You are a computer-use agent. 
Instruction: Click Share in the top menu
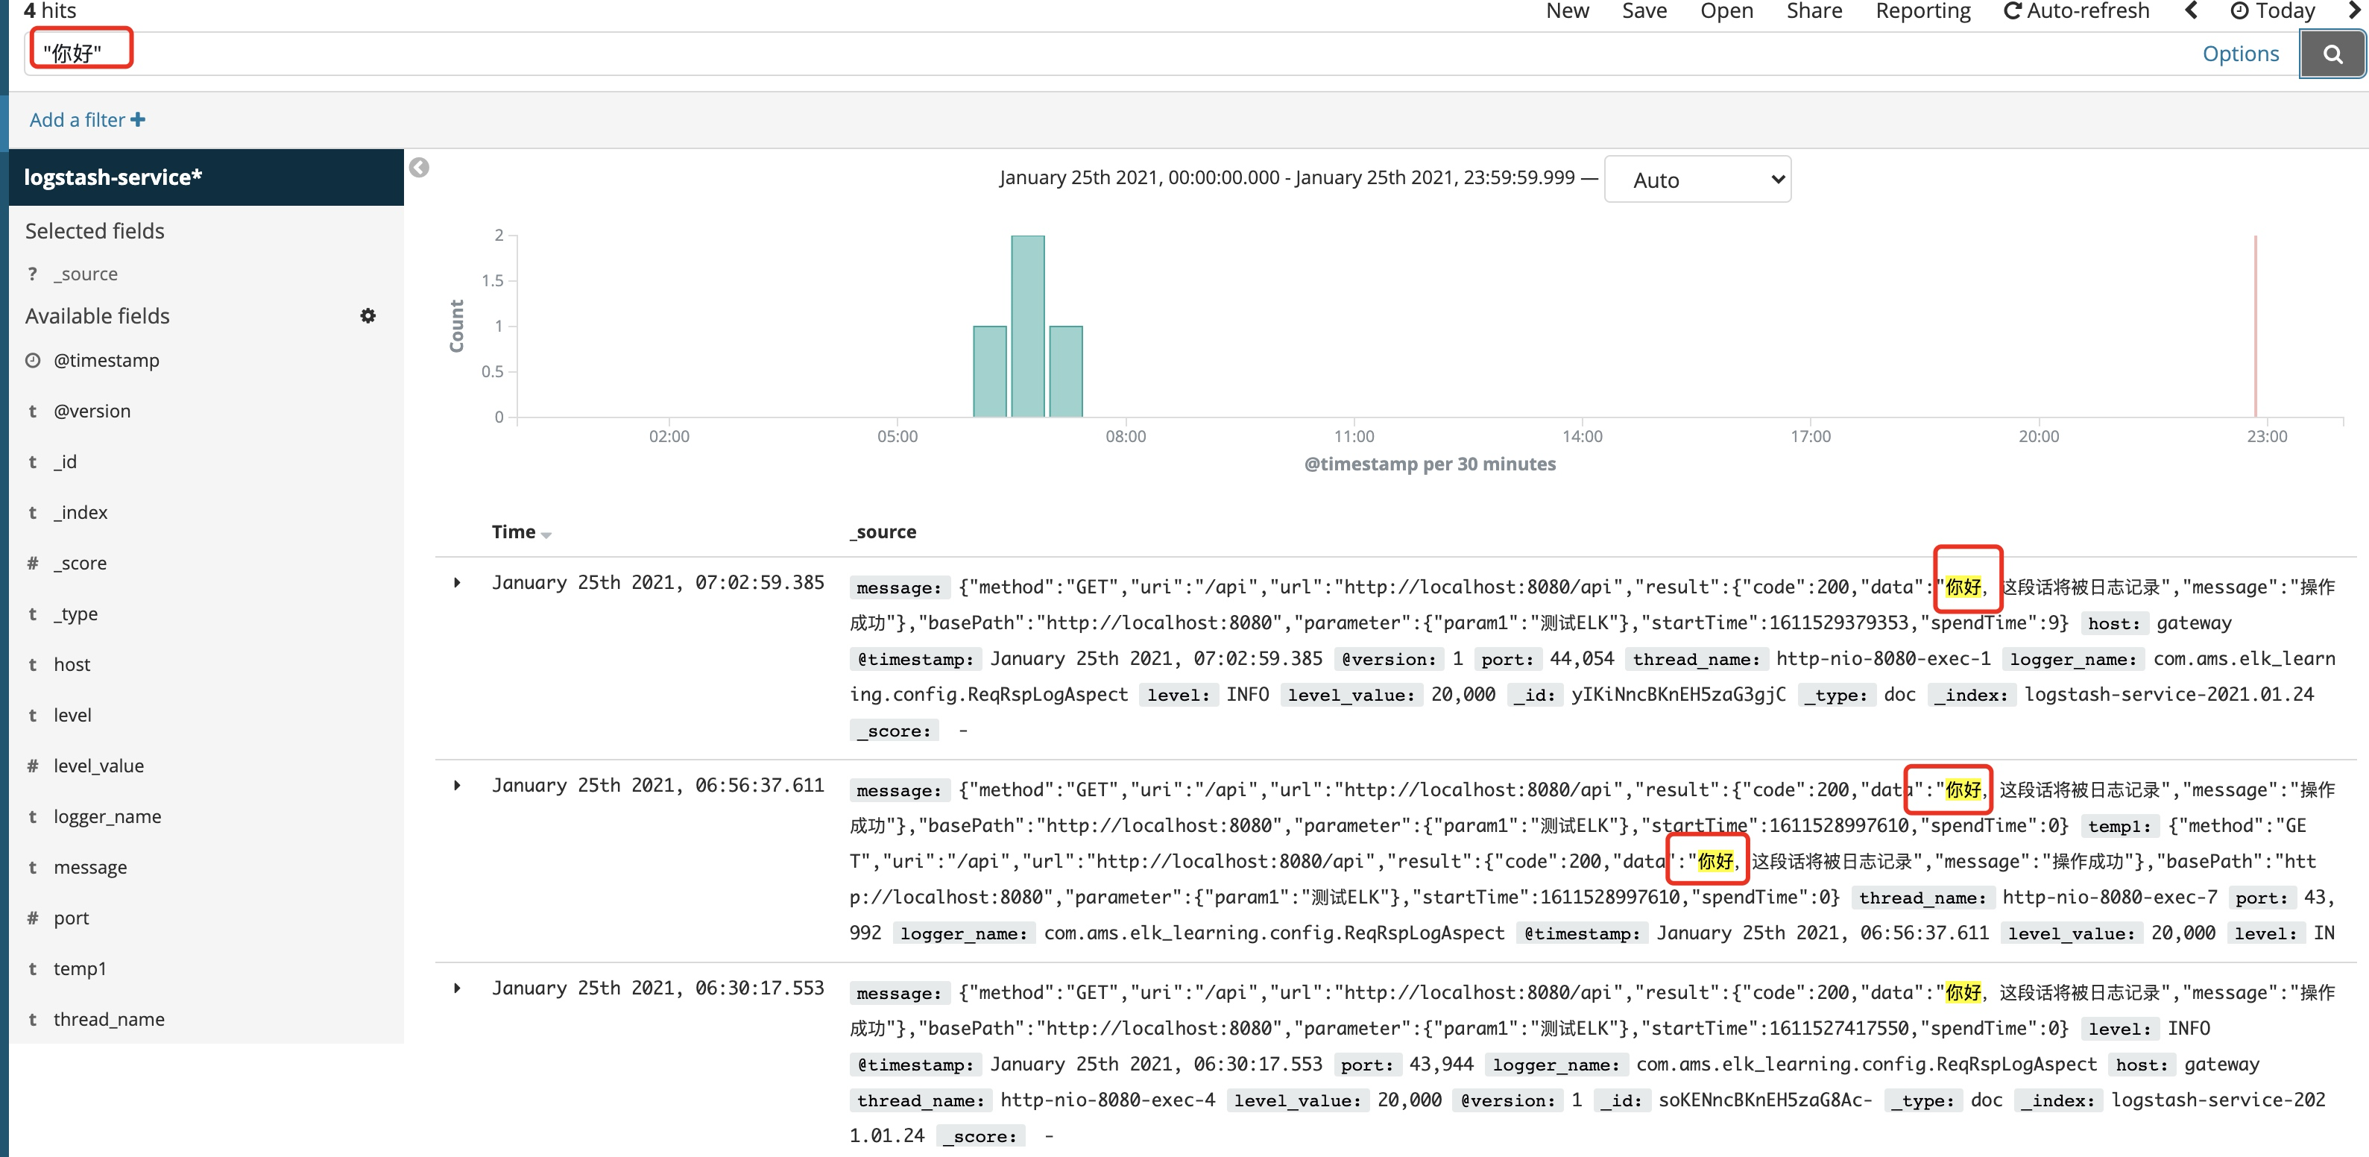[1814, 11]
